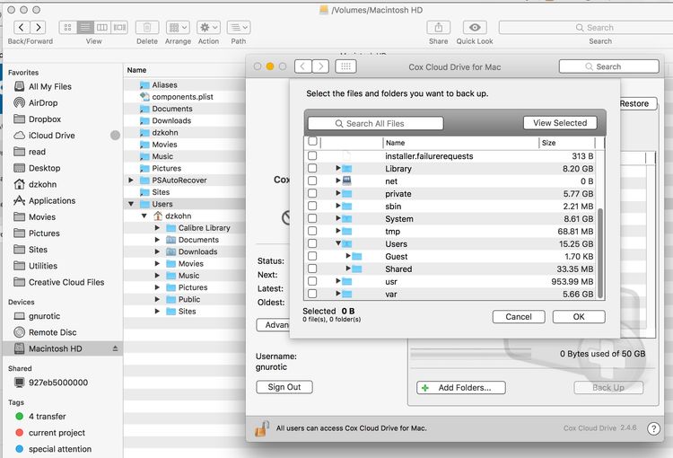Click the grid Show All icon in Cox Cloud Drive

point(346,66)
